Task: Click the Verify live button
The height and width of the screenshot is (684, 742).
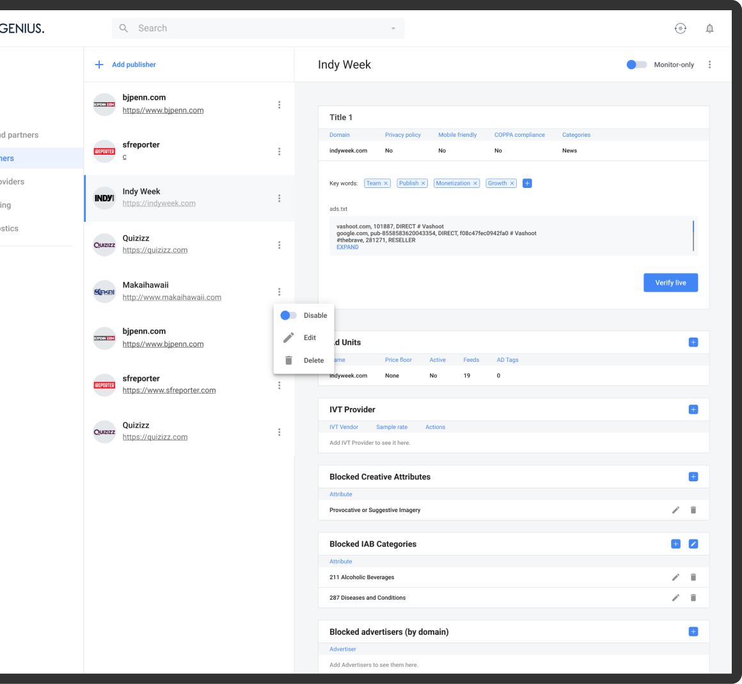Action: click(670, 283)
